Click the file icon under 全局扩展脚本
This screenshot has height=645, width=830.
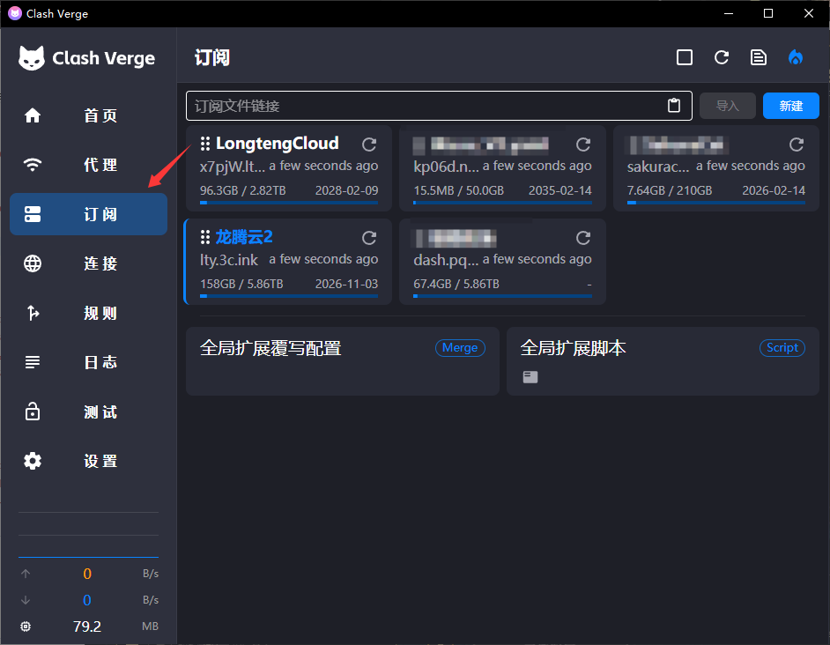(x=530, y=377)
